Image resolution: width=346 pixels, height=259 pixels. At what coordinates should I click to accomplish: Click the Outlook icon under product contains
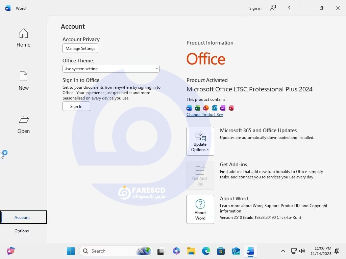[214, 108]
